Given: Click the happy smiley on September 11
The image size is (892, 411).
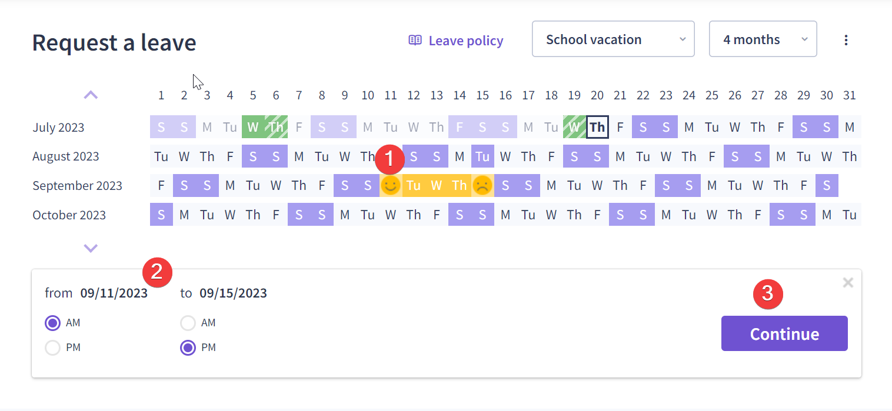Looking at the screenshot, I should 390,186.
